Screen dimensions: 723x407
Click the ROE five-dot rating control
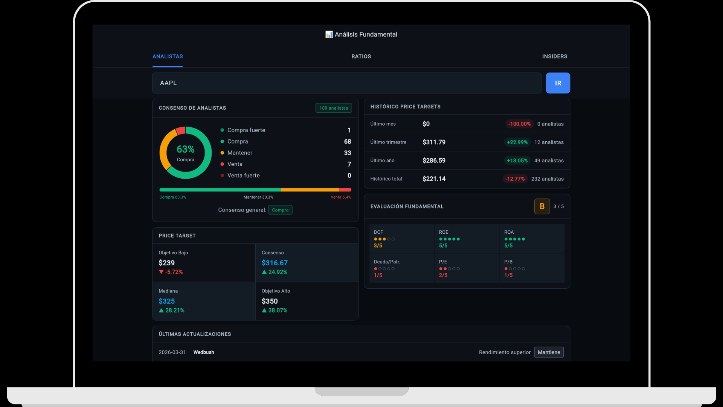[x=448, y=239]
